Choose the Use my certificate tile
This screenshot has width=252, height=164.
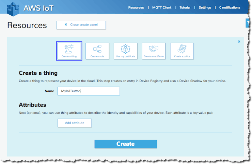coord(126,51)
